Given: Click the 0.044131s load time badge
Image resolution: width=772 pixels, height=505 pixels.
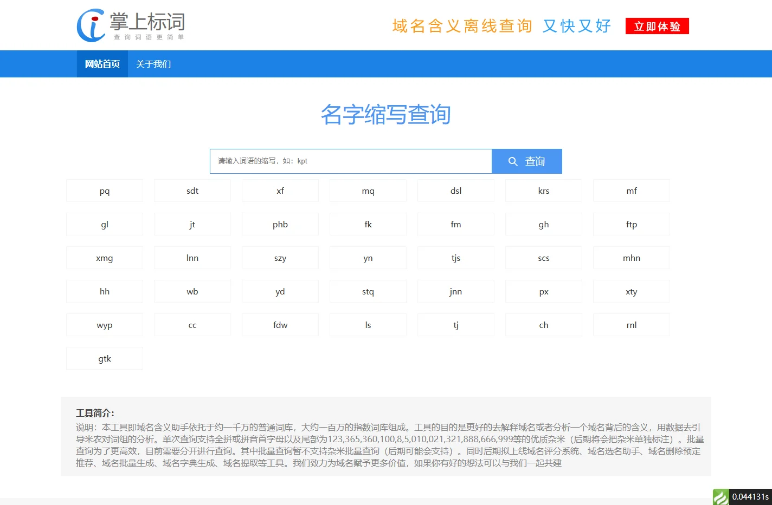Looking at the screenshot, I should point(750,497).
